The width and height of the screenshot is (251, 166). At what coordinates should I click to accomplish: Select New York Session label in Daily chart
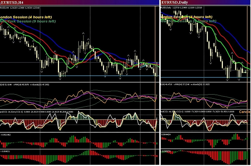pos(188,21)
